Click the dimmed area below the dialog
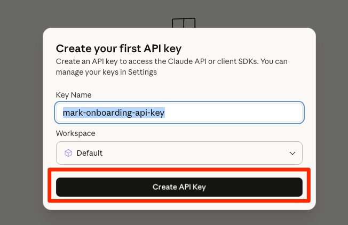The image size is (348, 225). tap(179, 218)
